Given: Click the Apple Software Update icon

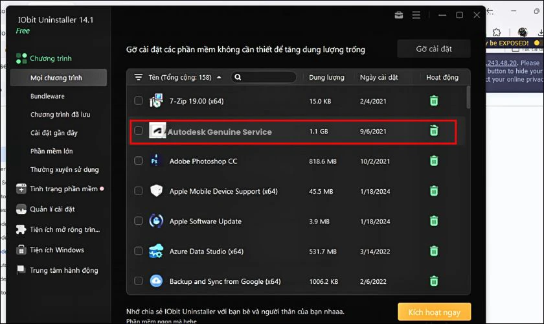Looking at the screenshot, I should (x=156, y=221).
